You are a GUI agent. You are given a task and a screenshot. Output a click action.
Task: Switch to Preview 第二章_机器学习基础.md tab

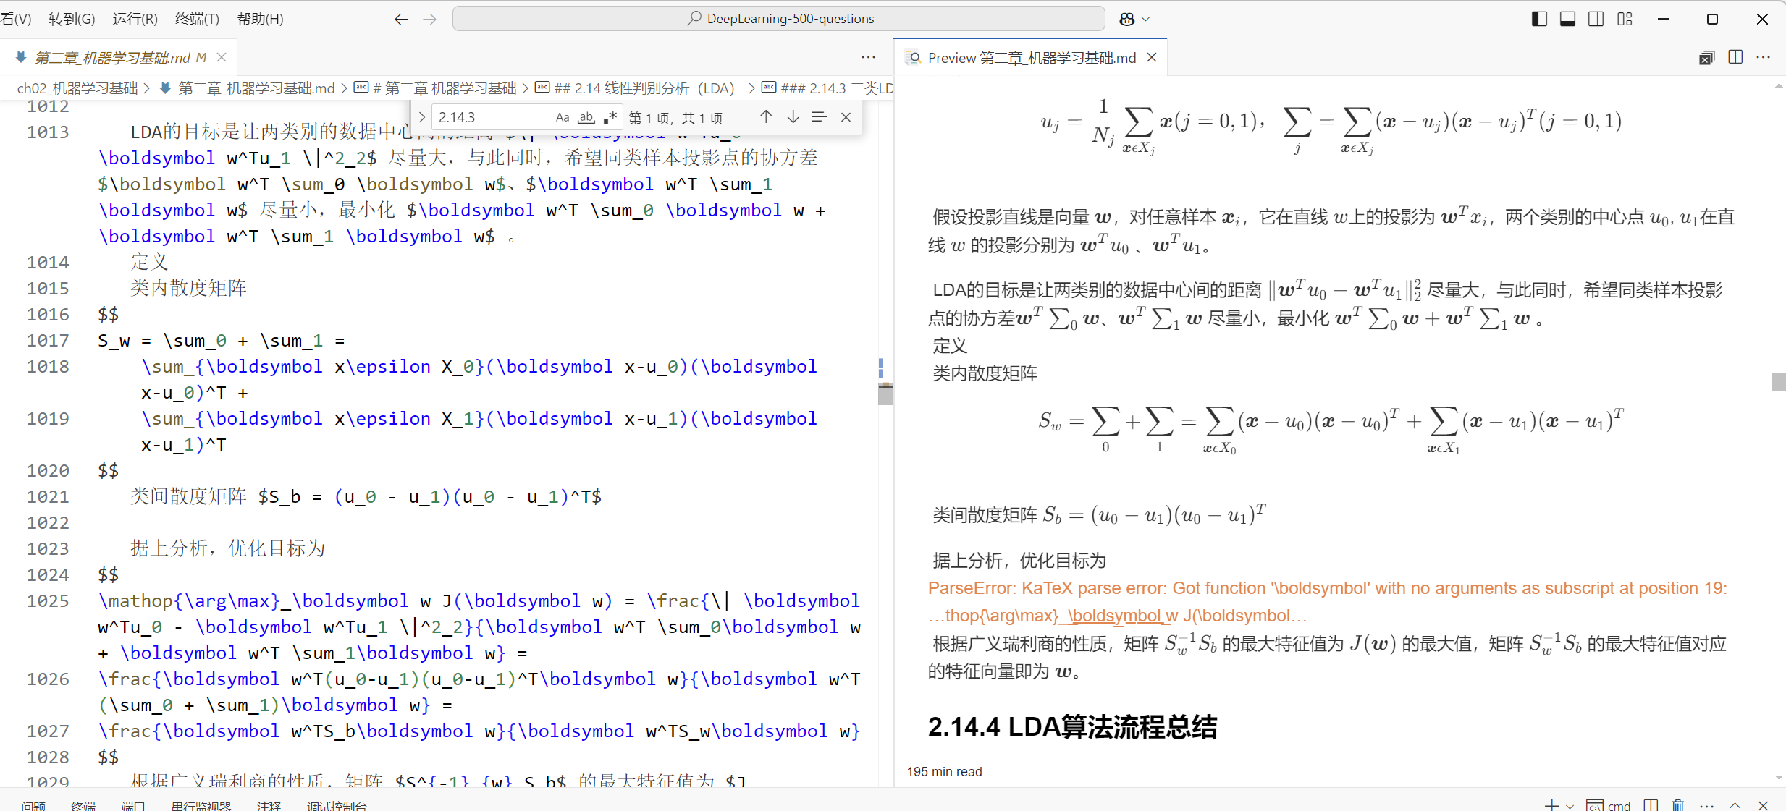[1031, 58]
